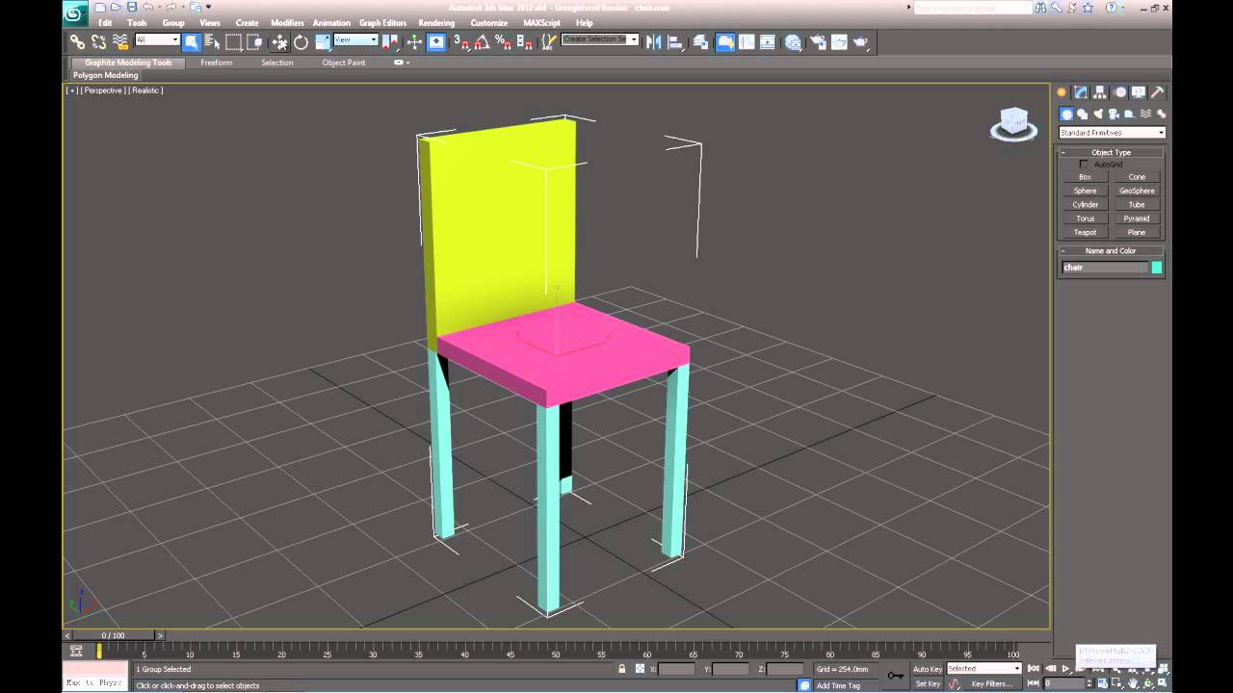Click the Unlink Selection tool

click(98, 41)
